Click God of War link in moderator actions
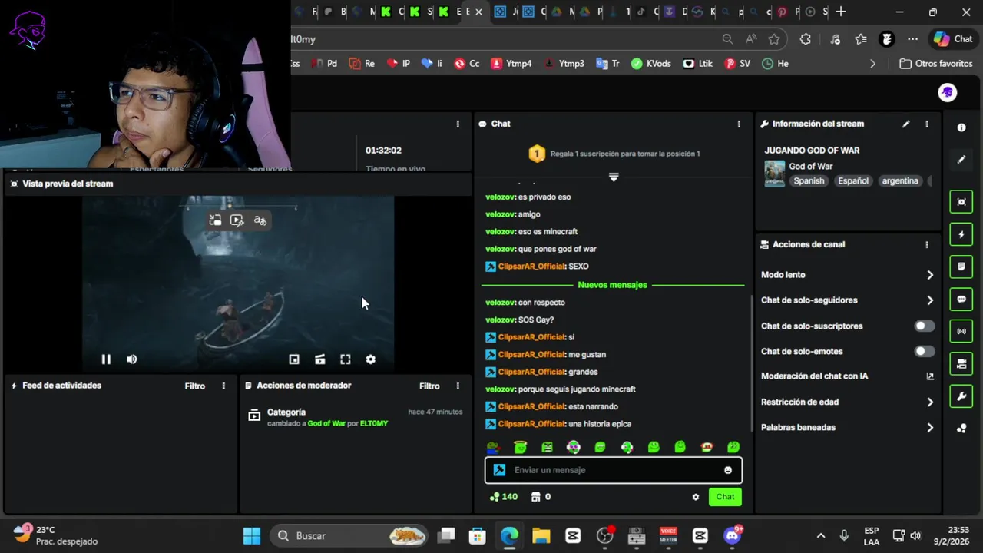Image resolution: width=983 pixels, height=553 pixels. pyautogui.click(x=326, y=424)
